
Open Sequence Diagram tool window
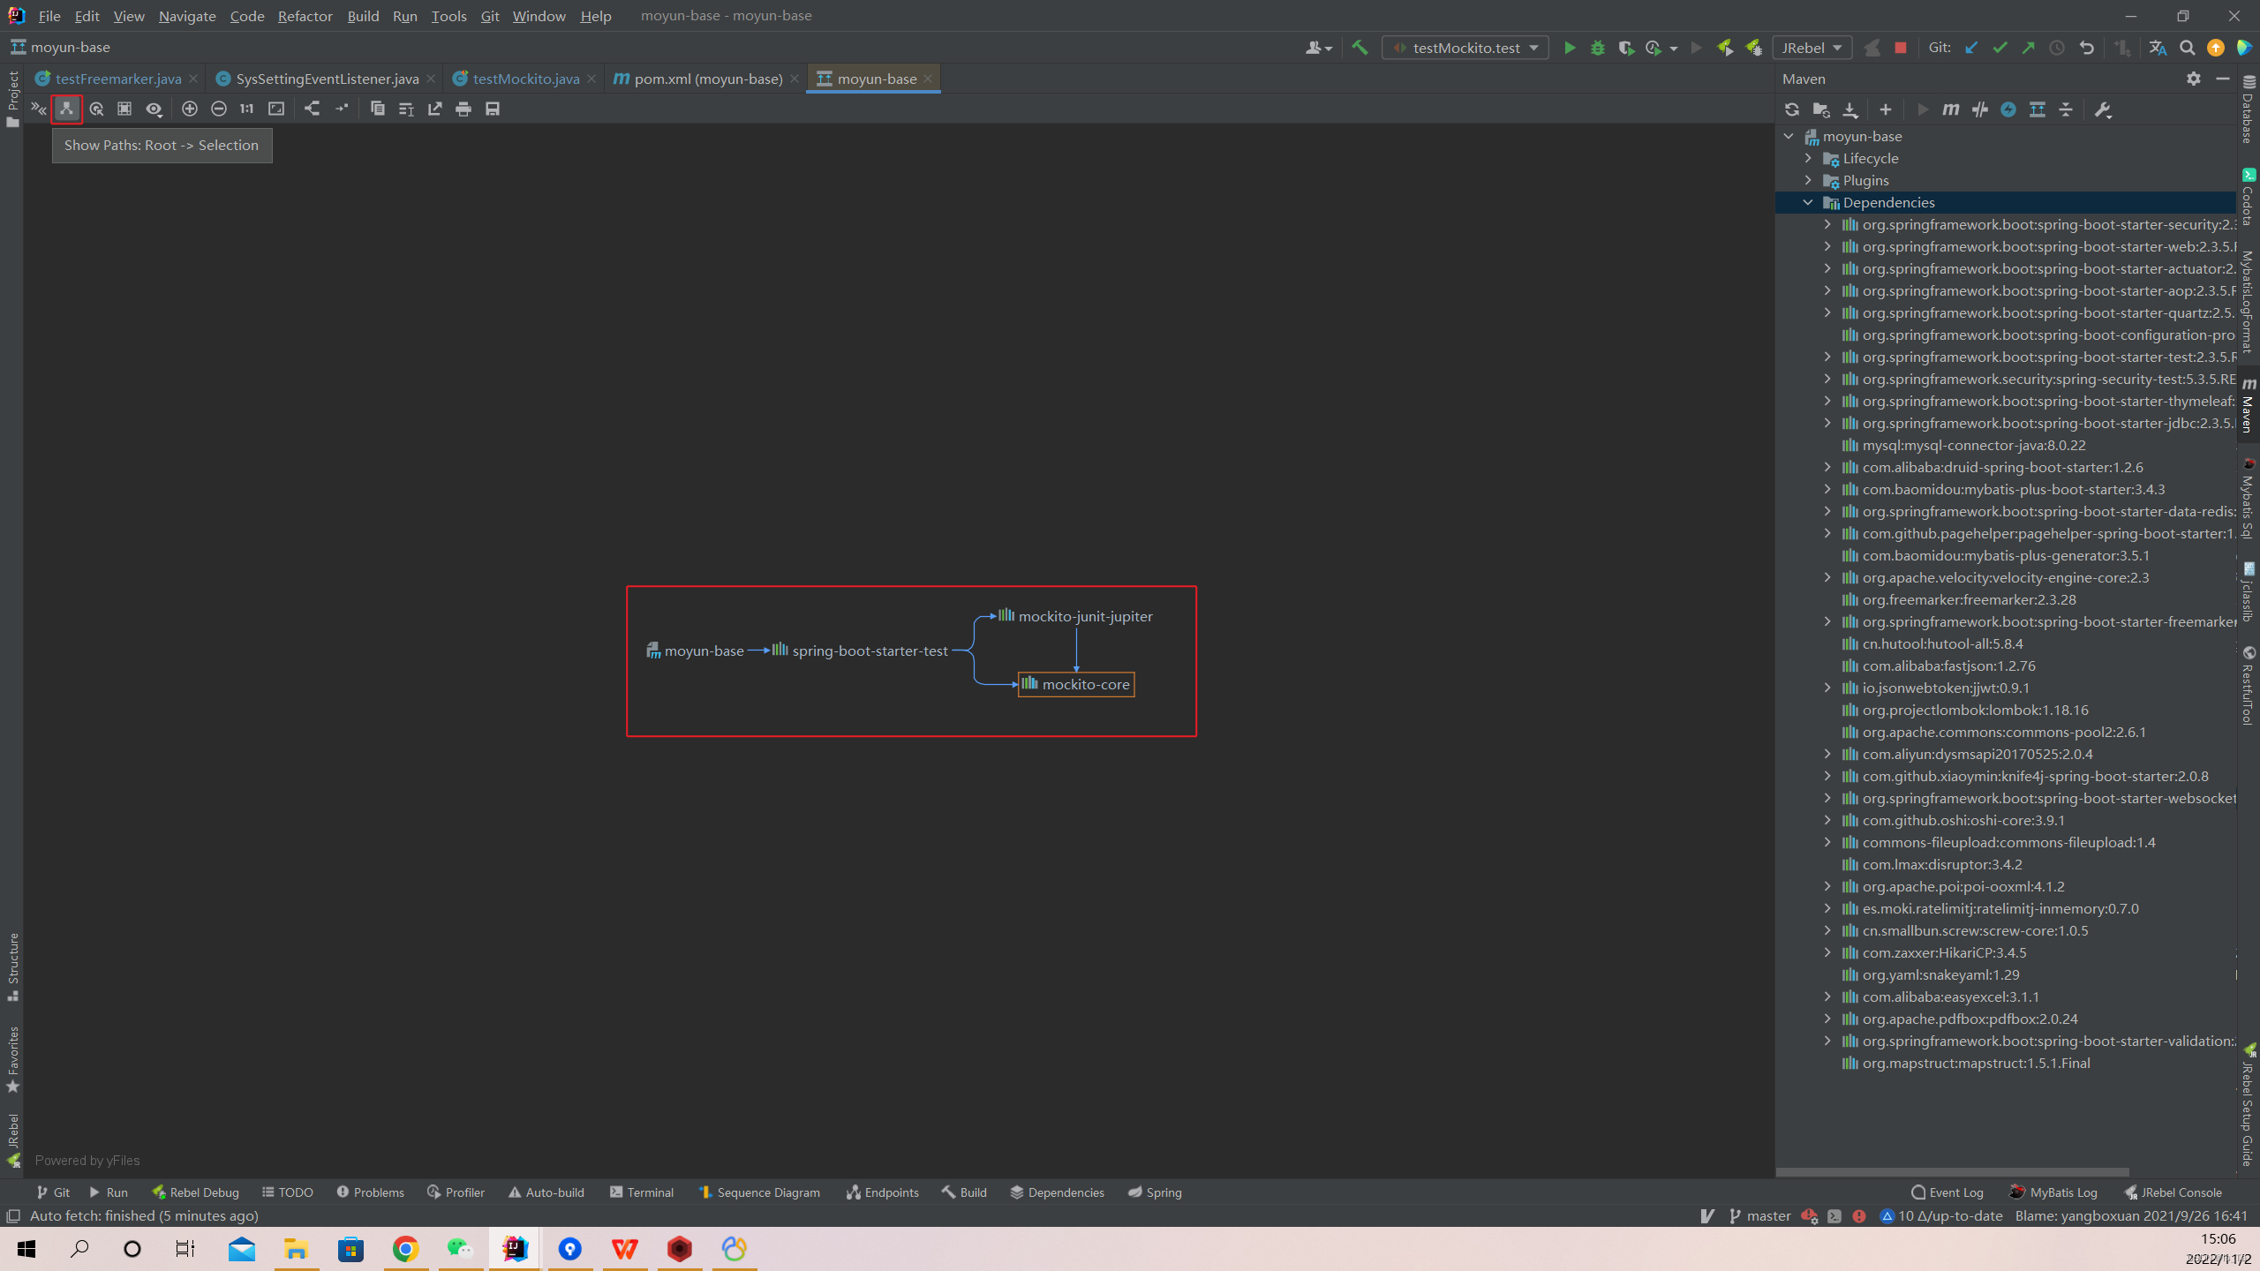(x=759, y=1192)
